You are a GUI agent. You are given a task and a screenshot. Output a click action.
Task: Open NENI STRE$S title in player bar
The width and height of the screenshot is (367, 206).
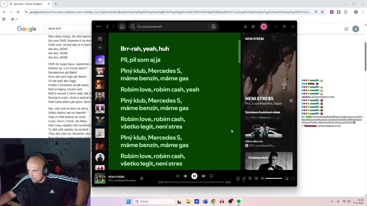(x=116, y=177)
